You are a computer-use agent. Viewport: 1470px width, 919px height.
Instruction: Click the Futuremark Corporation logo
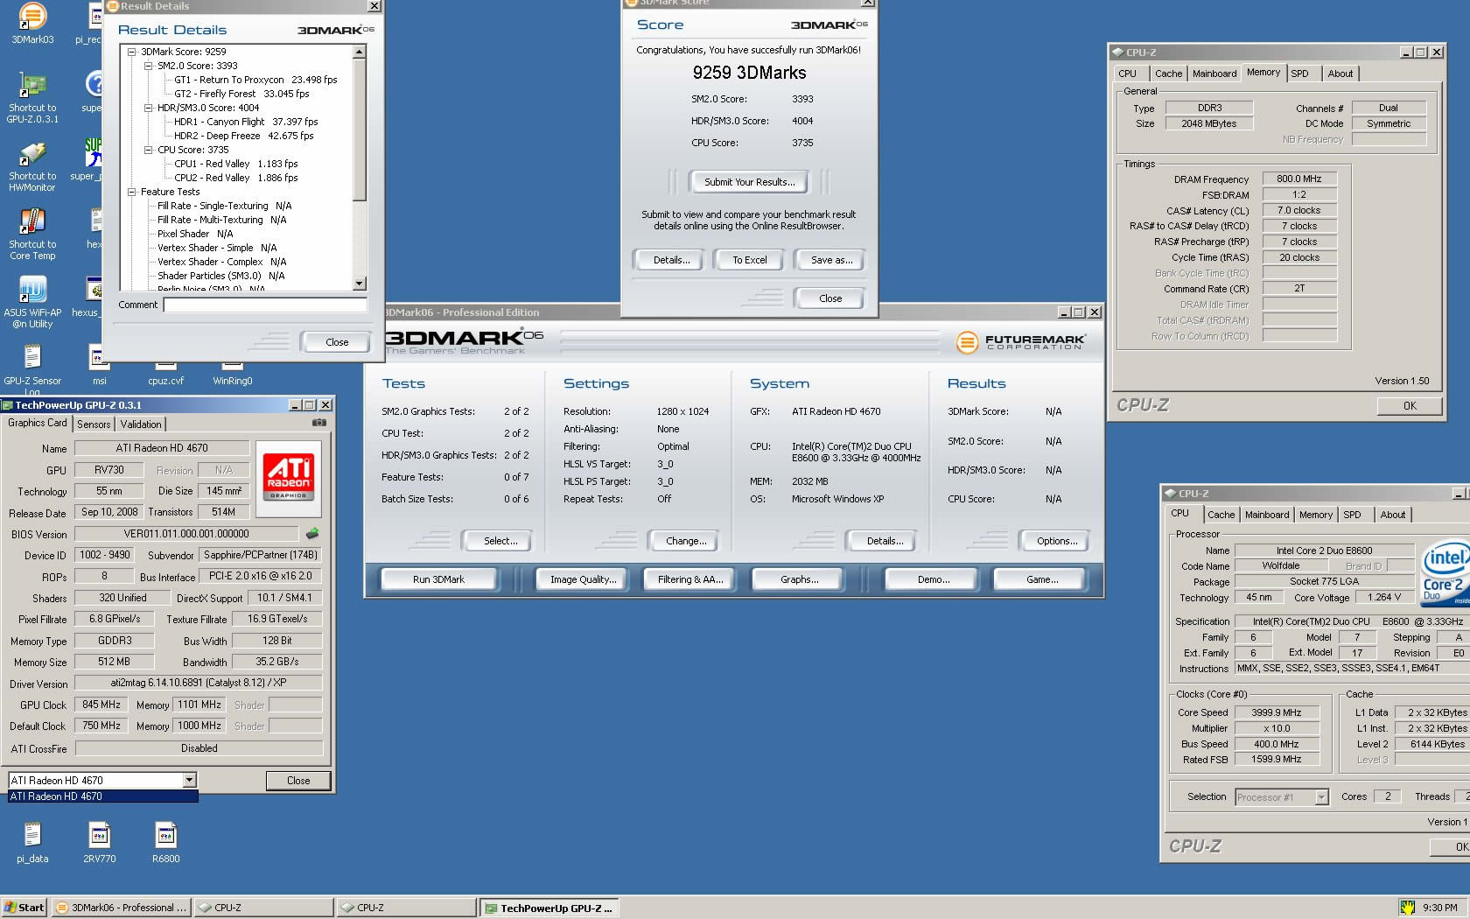point(1020,341)
